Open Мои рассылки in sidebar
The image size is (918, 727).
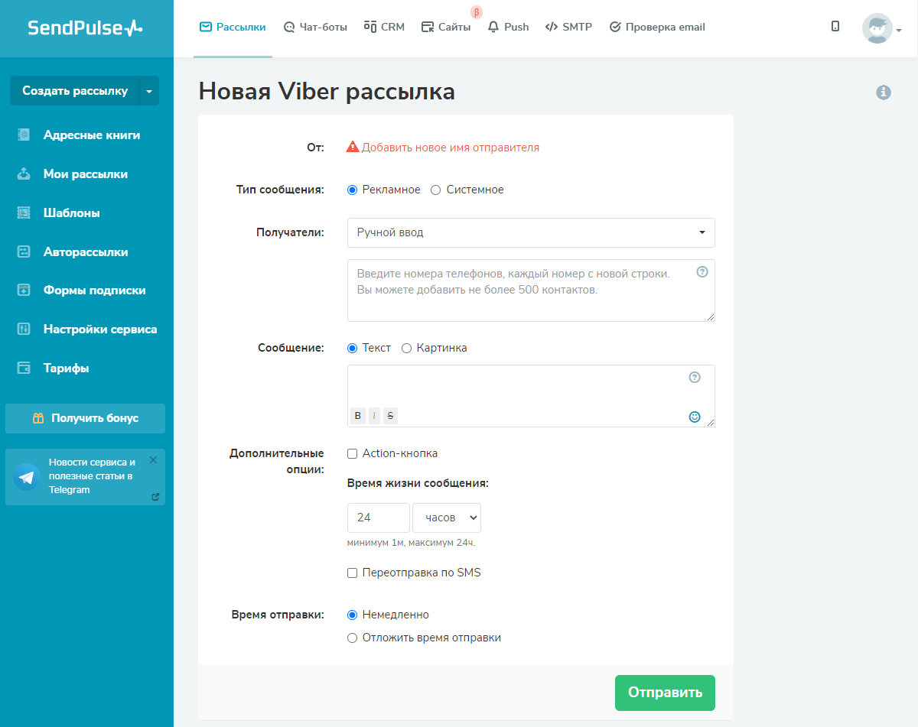point(86,174)
